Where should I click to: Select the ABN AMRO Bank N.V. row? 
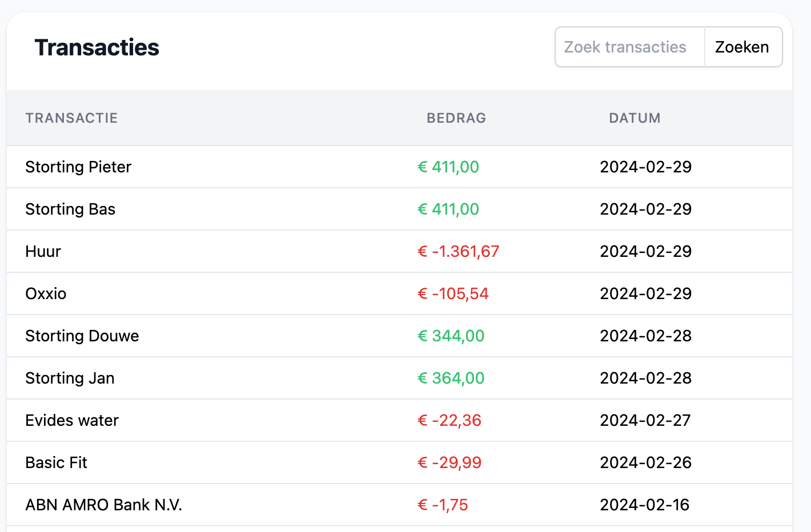click(x=103, y=505)
